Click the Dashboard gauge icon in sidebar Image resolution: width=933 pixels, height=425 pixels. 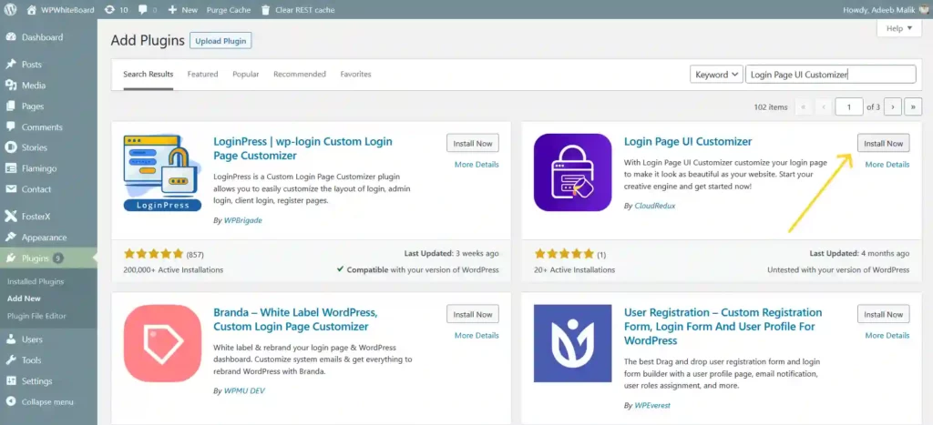coord(10,36)
